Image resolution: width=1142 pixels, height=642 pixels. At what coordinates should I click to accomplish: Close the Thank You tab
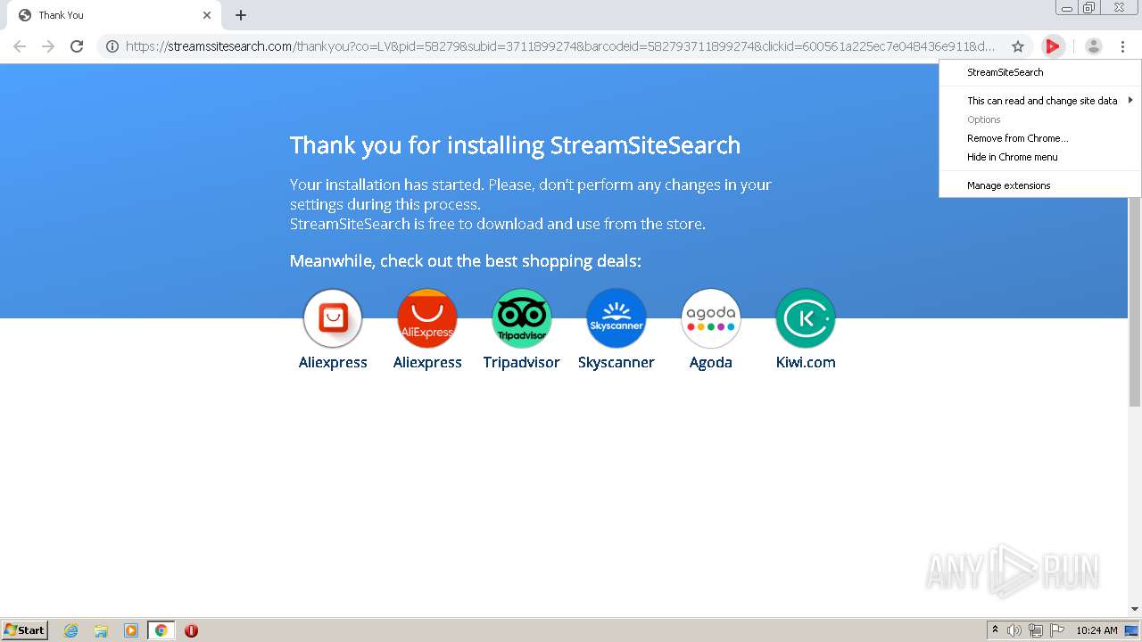[x=207, y=15]
